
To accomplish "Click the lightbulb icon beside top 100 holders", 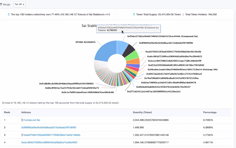I will click(9, 15).
